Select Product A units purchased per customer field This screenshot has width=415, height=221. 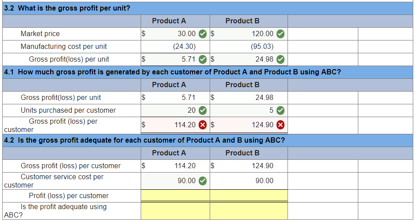pos(175,110)
